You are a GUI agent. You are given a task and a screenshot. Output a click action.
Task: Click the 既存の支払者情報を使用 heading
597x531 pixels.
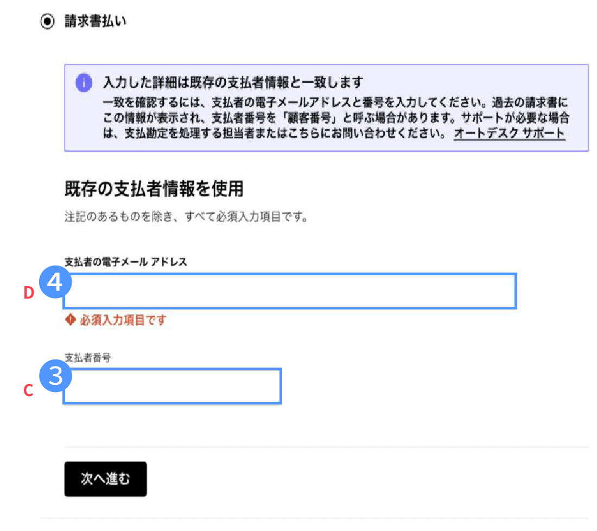[154, 189]
